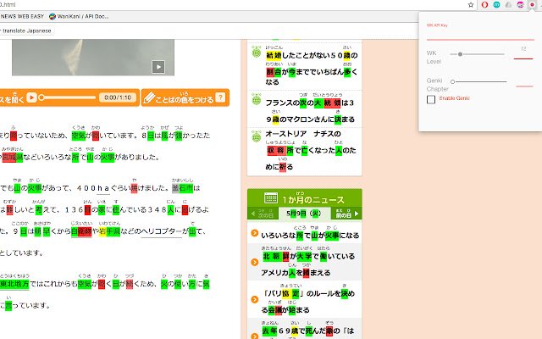Open '北朝鮮が大学で働いている' article
This screenshot has height=339, width=542.
308,262
